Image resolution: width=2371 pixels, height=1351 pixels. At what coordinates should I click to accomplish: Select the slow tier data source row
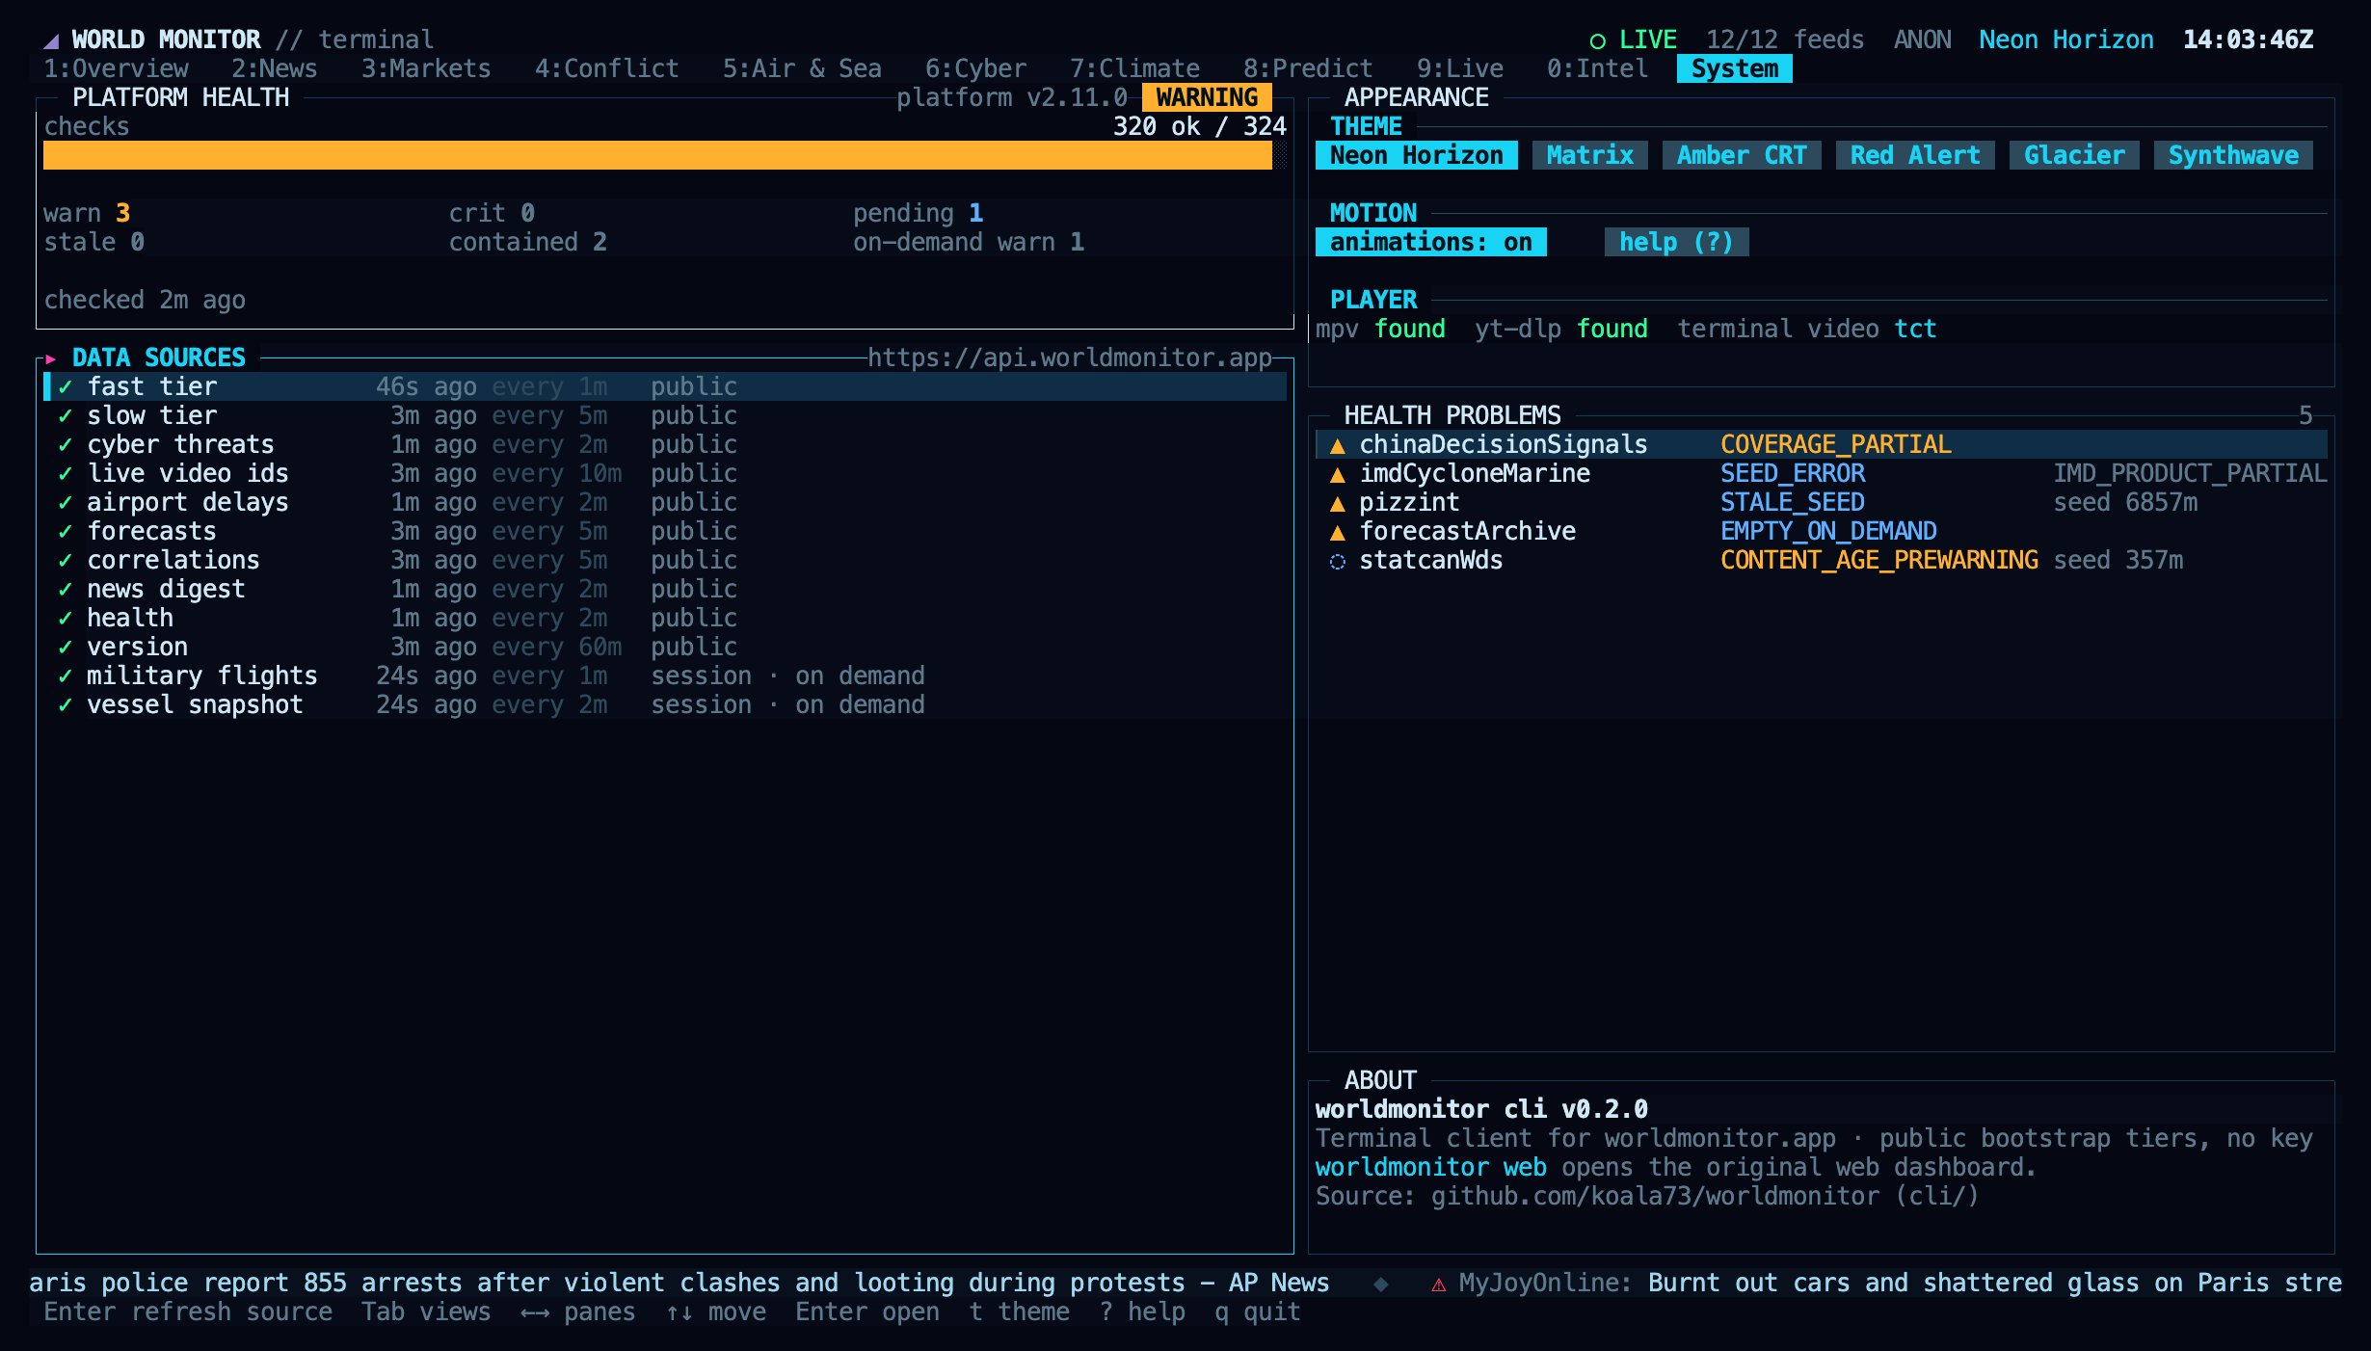coord(665,415)
